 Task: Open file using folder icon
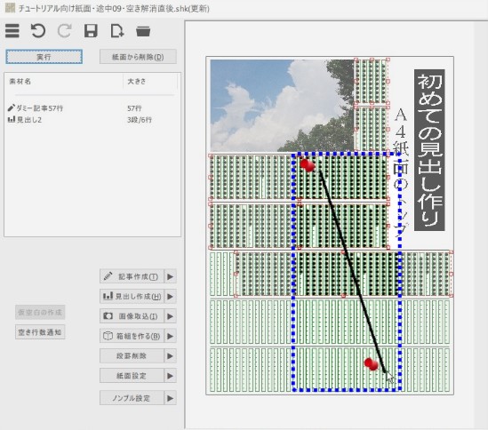[x=143, y=31]
